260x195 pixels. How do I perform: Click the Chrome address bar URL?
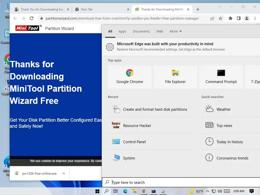pos(122,18)
